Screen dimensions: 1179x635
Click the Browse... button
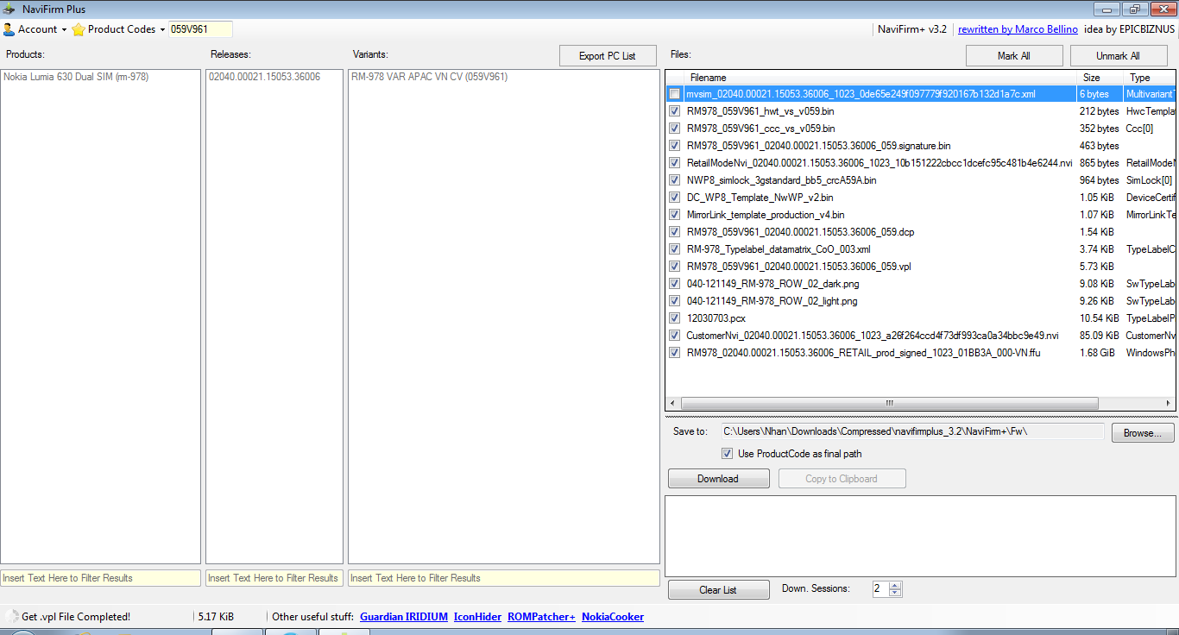(x=1143, y=433)
